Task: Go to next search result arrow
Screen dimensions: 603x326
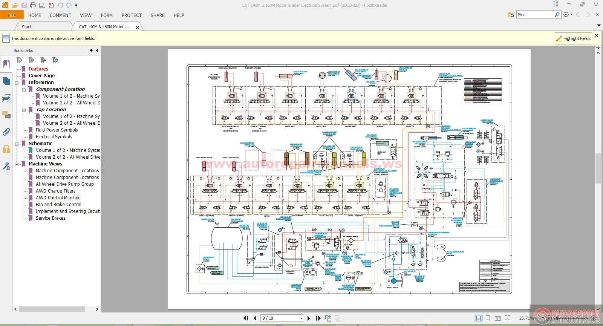Action: (588, 15)
